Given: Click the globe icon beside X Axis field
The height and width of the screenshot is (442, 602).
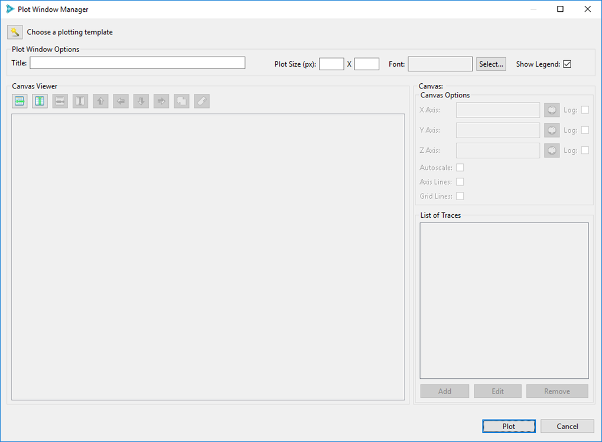Looking at the screenshot, I should pos(551,110).
